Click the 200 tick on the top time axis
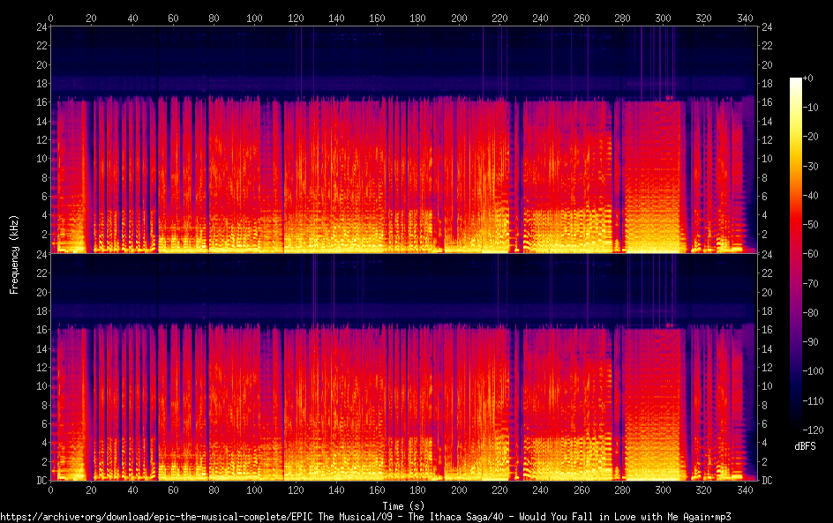This screenshot has height=523, width=833. (459, 18)
